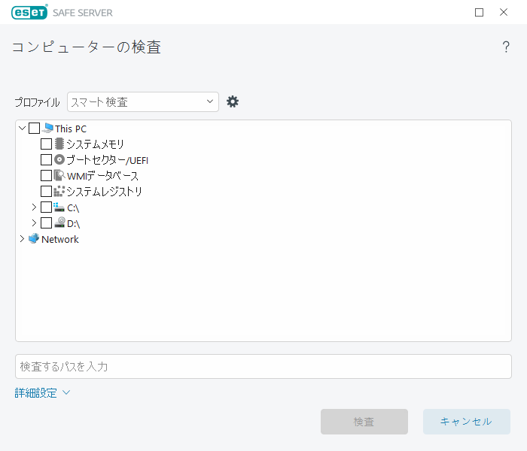Expand the Network tree node
The image size is (527, 451).
point(22,238)
